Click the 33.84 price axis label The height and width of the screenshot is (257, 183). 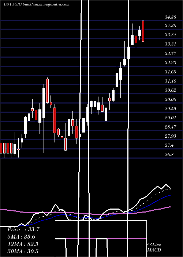171,35
